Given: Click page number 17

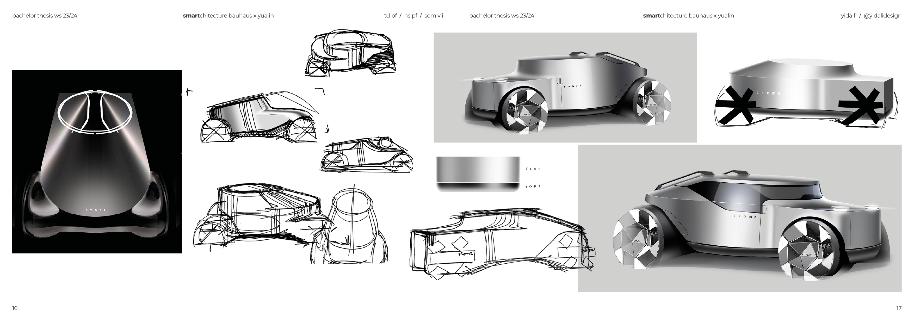Looking at the screenshot, I should (899, 308).
